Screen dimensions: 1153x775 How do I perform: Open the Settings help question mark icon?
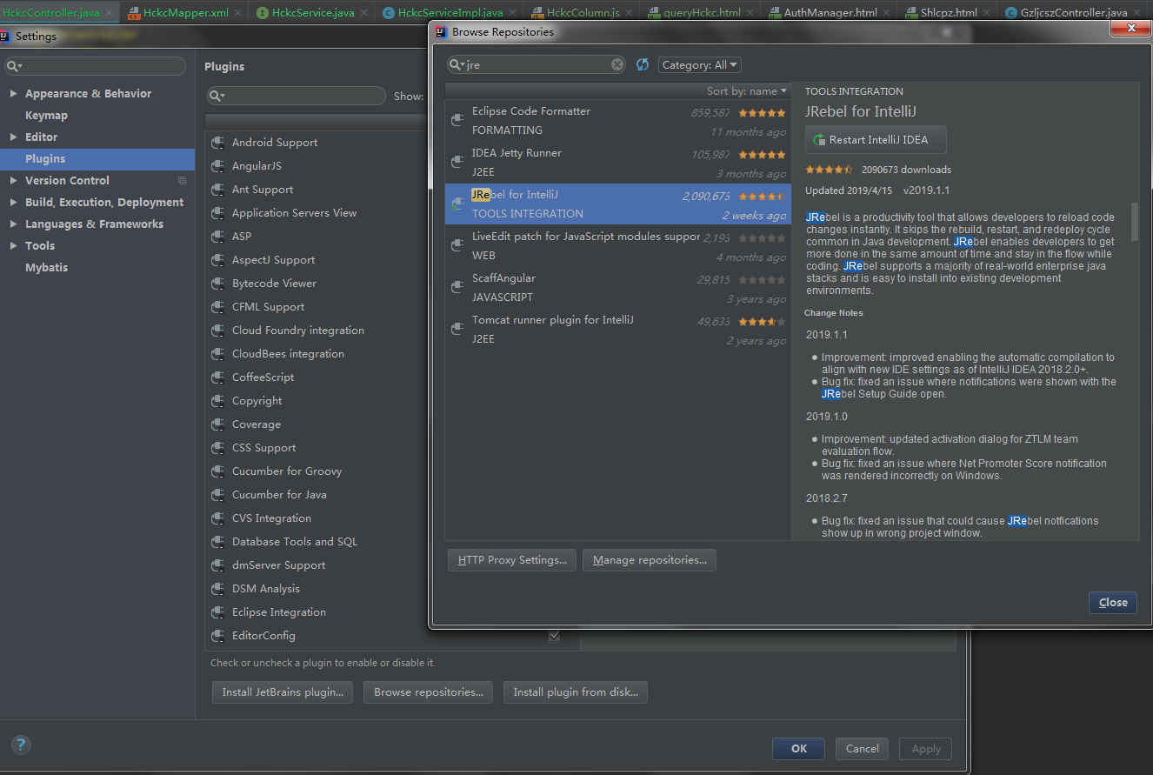click(21, 745)
